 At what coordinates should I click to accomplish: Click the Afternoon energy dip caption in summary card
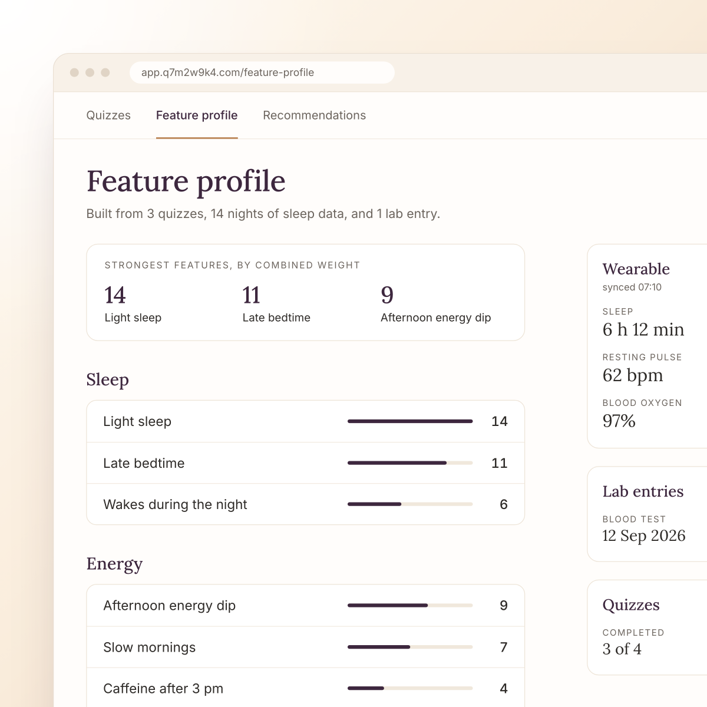[435, 318]
